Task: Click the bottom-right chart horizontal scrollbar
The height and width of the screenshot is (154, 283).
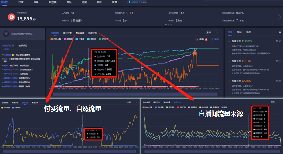Action: (212, 152)
